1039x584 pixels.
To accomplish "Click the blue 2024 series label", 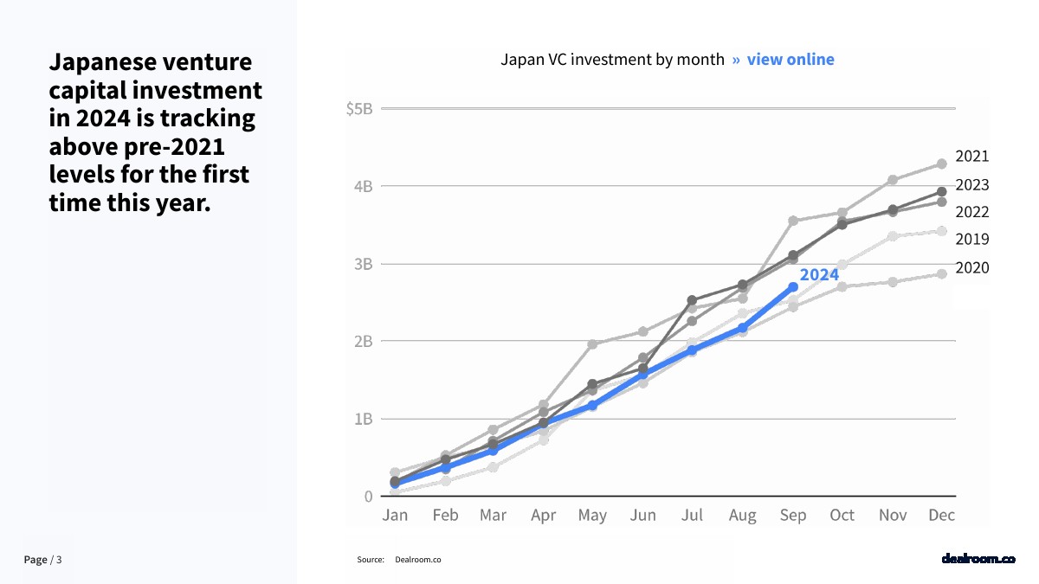I will (818, 274).
